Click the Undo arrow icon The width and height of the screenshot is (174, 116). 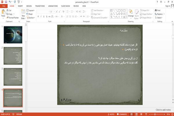10,2
